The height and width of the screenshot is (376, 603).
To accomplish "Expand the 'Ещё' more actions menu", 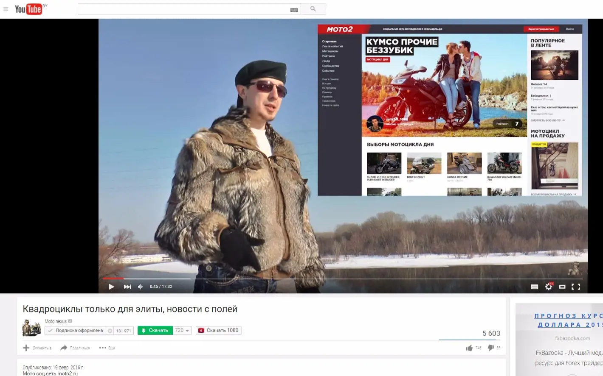I will click(107, 348).
